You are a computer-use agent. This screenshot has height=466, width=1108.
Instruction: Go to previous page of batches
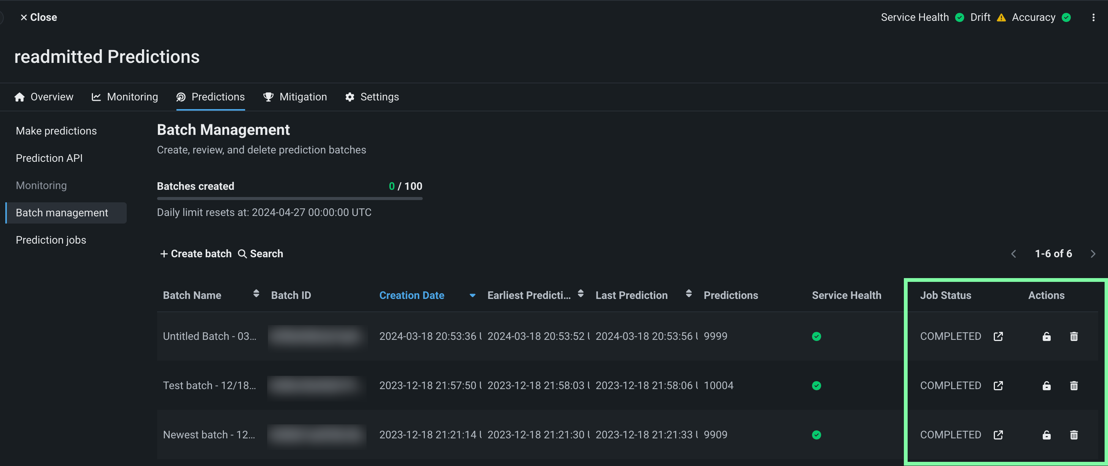click(1014, 254)
